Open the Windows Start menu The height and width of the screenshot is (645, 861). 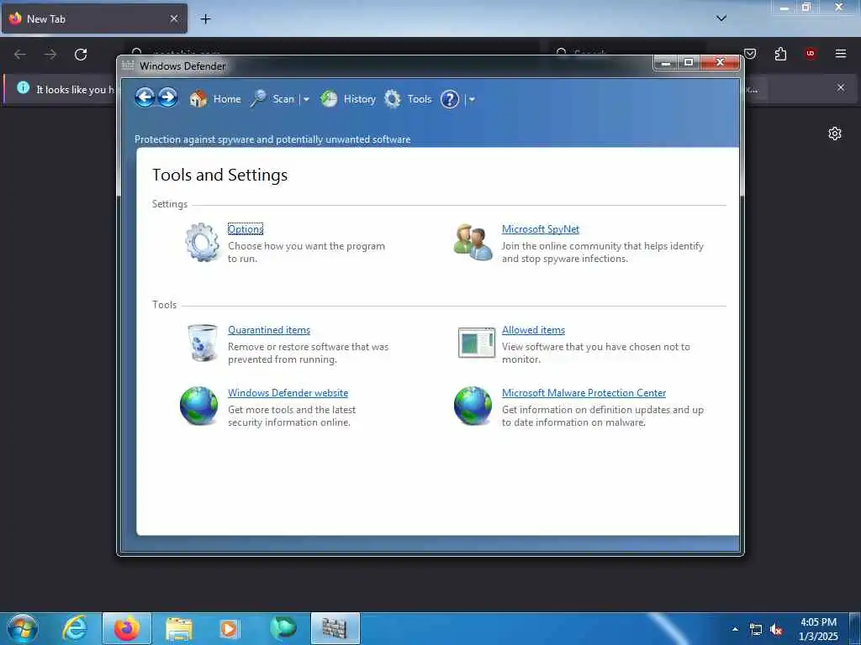click(x=23, y=628)
